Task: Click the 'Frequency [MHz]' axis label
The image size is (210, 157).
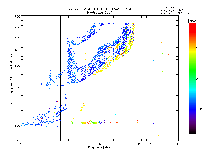Action: (x=99, y=148)
